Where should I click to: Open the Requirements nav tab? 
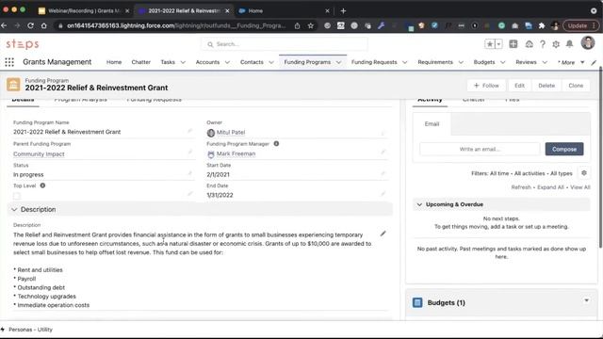[435, 62]
